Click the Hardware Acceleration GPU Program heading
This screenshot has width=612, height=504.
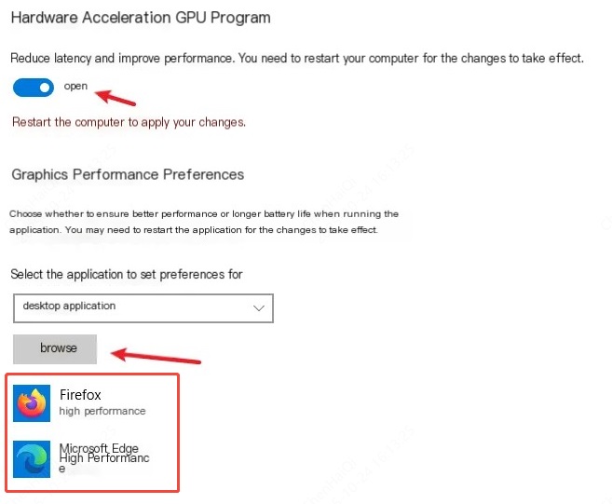pos(141,18)
